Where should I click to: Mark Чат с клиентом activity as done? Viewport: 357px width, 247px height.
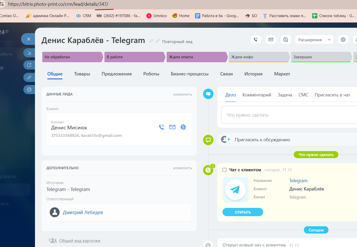point(225,170)
